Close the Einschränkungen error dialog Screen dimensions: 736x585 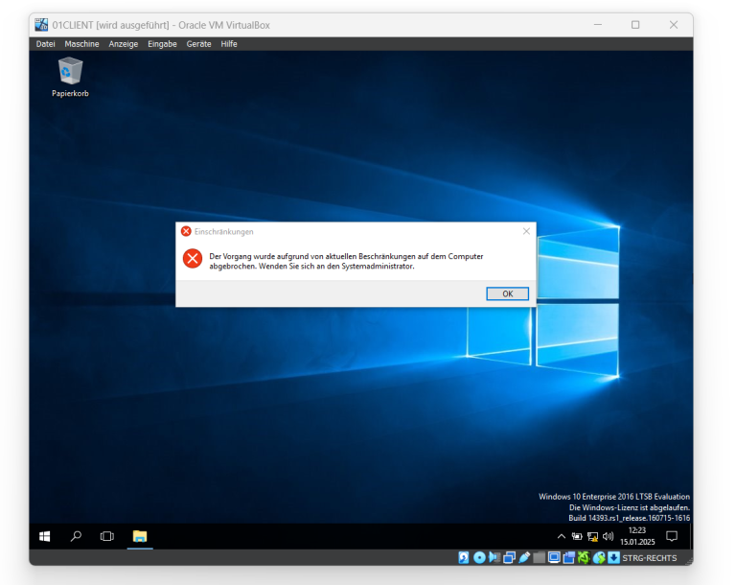pyautogui.click(x=526, y=231)
